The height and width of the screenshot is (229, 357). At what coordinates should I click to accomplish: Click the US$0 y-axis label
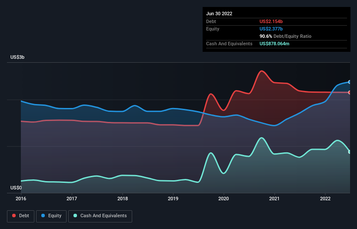pyautogui.click(x=16, y=188)
